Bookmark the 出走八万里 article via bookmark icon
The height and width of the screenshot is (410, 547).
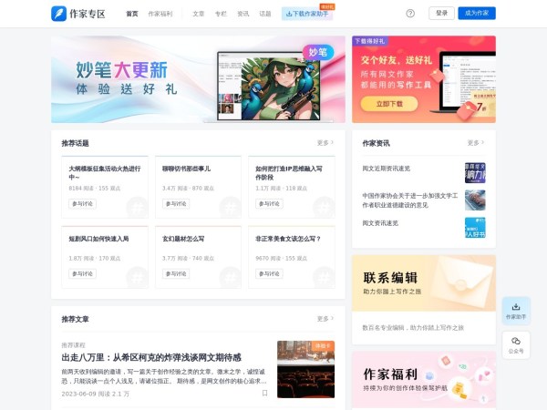coord(264,394)
